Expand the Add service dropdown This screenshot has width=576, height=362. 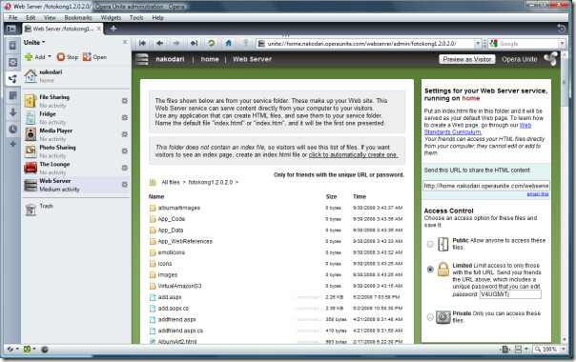coord(50,56)
